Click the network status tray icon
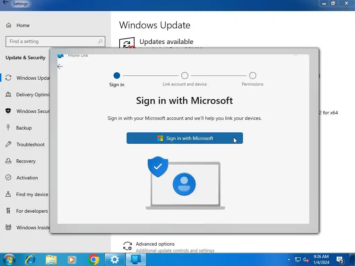Viewport: 355px width, 266px height. (297, 259)
